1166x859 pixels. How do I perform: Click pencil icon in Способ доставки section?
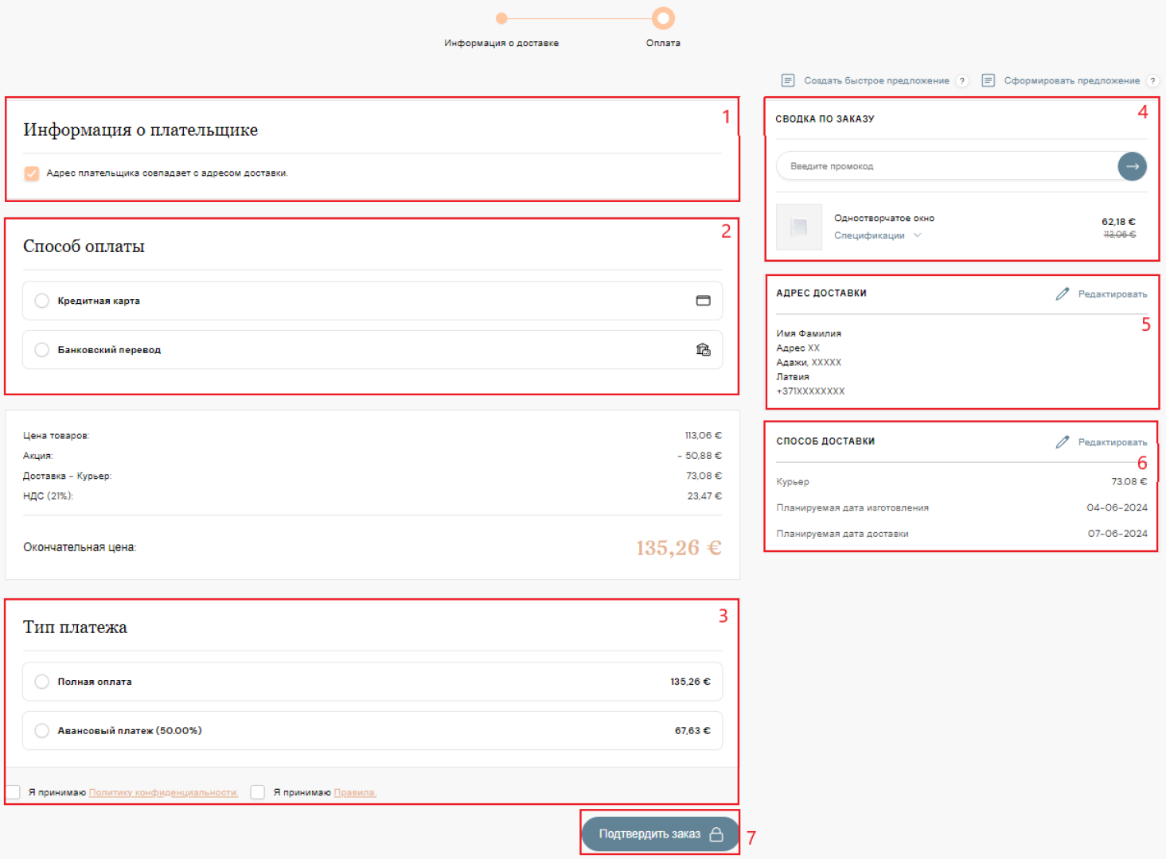click(1063, 442)
